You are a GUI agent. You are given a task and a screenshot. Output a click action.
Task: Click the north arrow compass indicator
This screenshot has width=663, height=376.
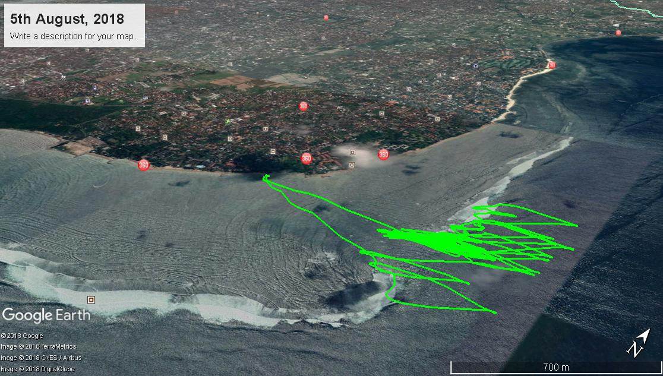pyautogui.click(x=638, y=344)
